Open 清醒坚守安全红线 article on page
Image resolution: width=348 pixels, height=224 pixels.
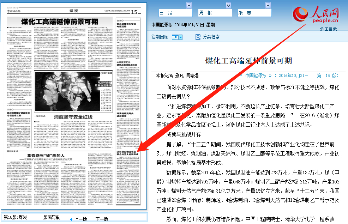(x=73, y=117)
